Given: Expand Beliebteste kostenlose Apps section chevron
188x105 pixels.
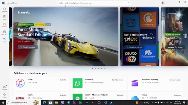Looking at the screenshot, I should [46, 73].
